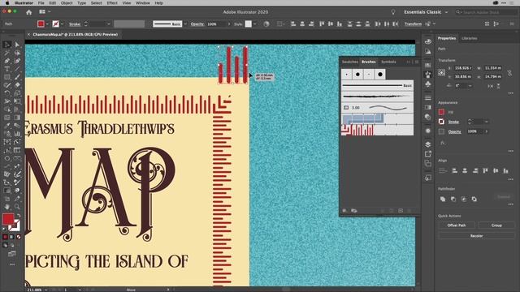Image resolution: width=520 pixels, height=292 pixels.
Task: Open the Effect menu
Action: [x=112, y=3]
